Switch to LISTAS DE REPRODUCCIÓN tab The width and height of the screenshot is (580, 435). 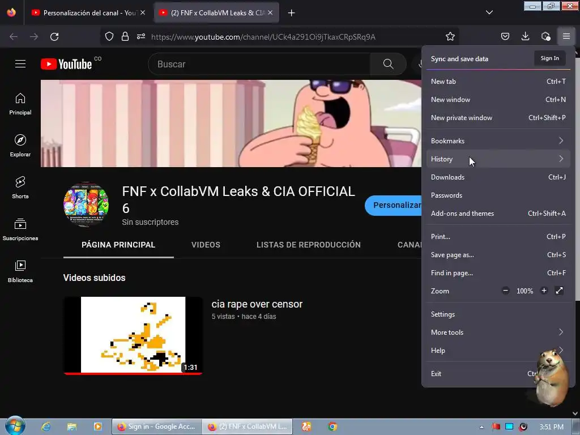[309, 245]
